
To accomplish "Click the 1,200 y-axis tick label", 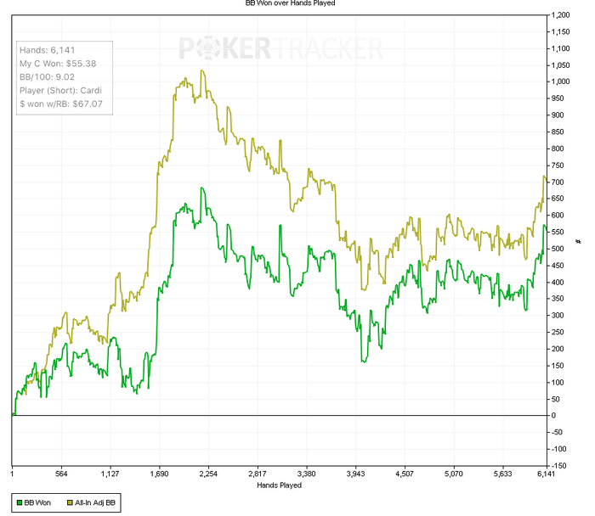I will pyautogui.click(x=560, y=15).
